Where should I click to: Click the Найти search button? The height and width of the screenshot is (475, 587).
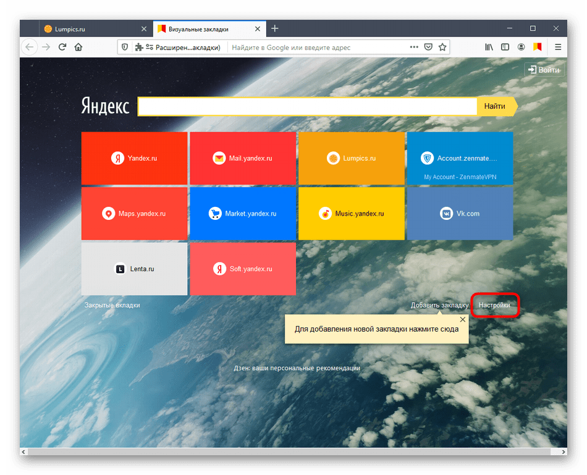(x=496, y=106)
